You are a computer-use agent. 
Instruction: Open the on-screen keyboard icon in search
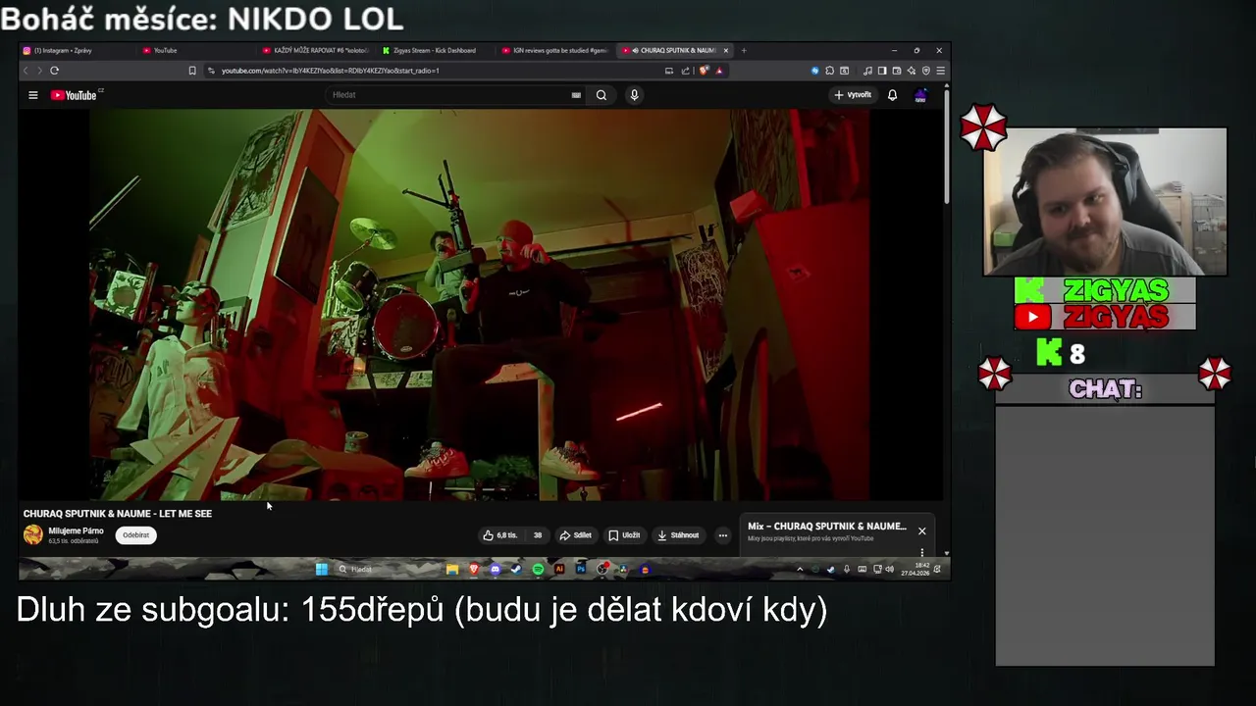(x=576, y=95)
